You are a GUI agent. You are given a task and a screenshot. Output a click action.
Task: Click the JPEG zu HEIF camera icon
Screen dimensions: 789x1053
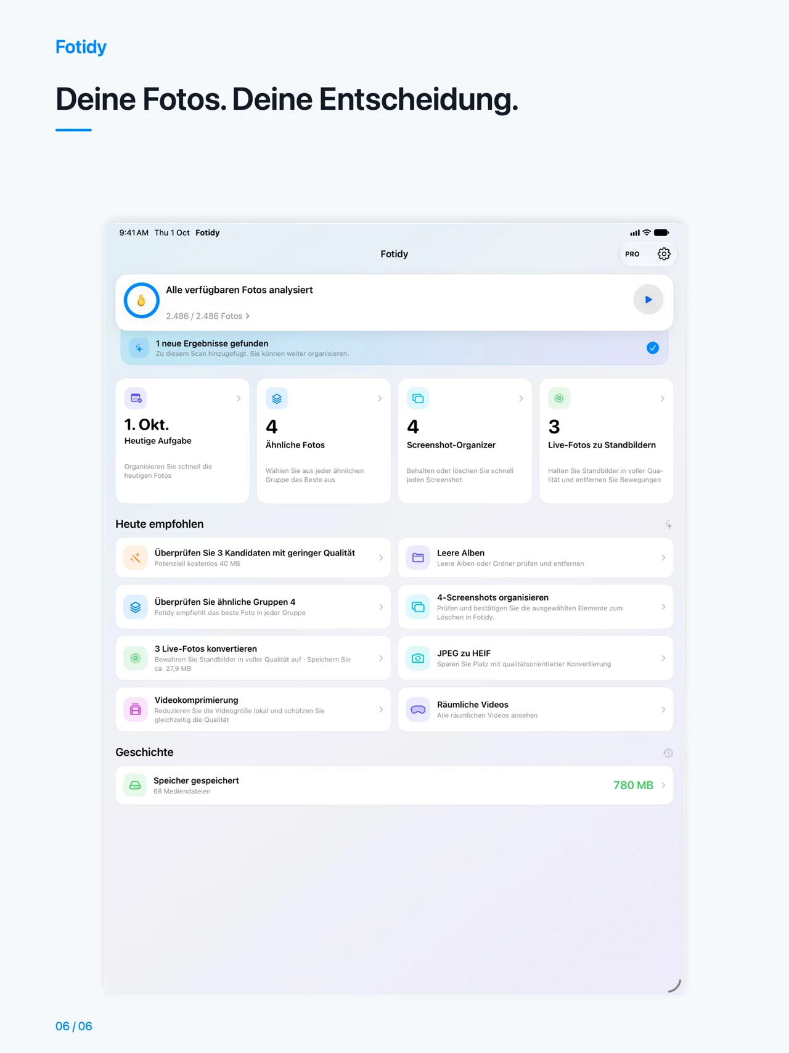[x=418, y=658]
